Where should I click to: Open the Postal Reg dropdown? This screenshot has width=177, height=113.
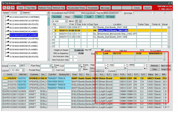[53, 70]
